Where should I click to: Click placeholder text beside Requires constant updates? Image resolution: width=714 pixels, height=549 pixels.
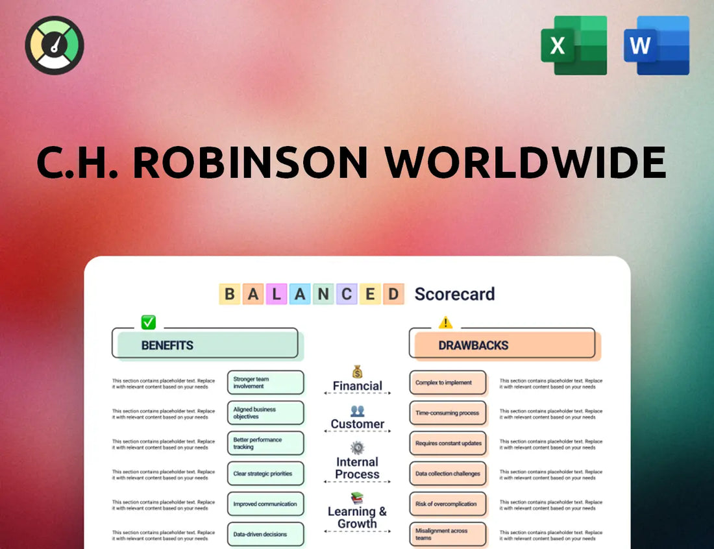551,445
